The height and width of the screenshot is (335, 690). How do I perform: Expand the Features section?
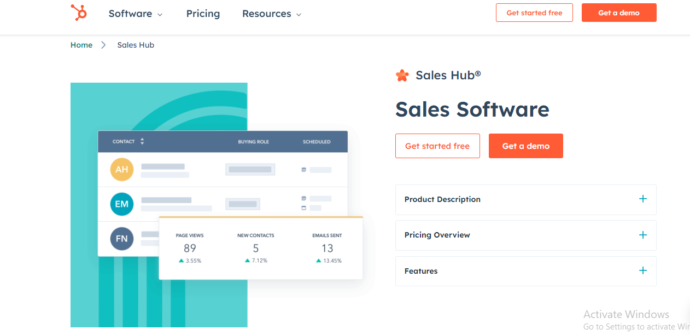click(526, 271)
